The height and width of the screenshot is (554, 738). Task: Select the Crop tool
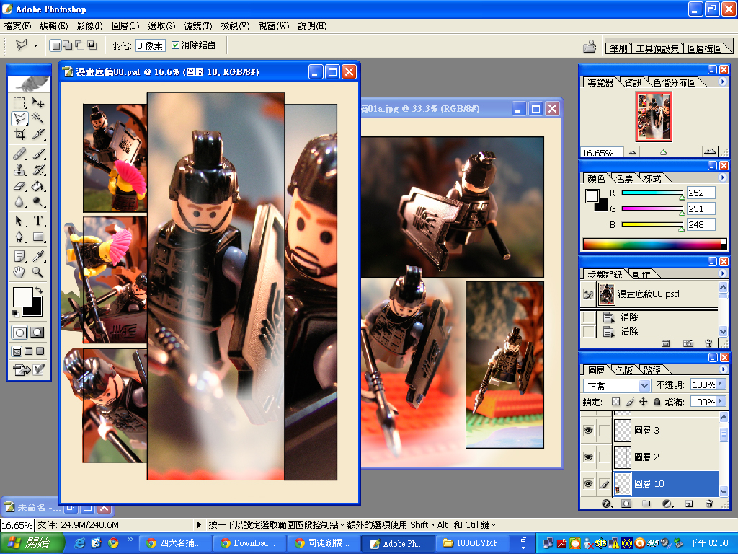click(x=19, y=134)
